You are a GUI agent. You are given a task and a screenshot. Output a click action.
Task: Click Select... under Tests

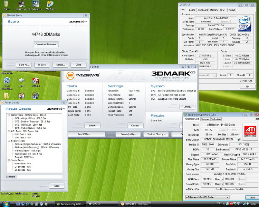click(x=93, y=126)
